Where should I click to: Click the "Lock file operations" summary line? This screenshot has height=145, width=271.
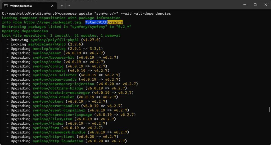(x=61, y=36)
